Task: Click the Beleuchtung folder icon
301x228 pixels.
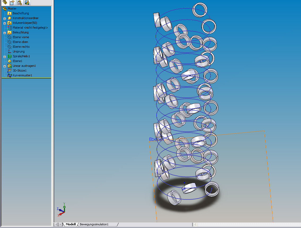Action: point(9,32)
